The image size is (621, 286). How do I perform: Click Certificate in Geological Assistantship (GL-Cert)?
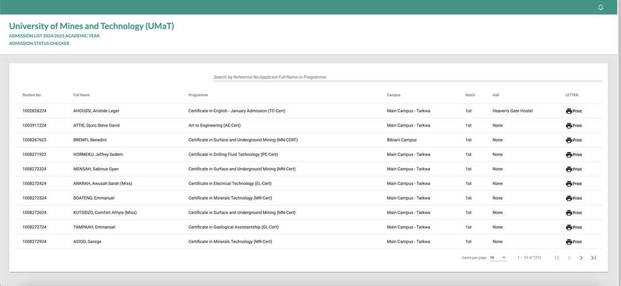coord(233,227)
